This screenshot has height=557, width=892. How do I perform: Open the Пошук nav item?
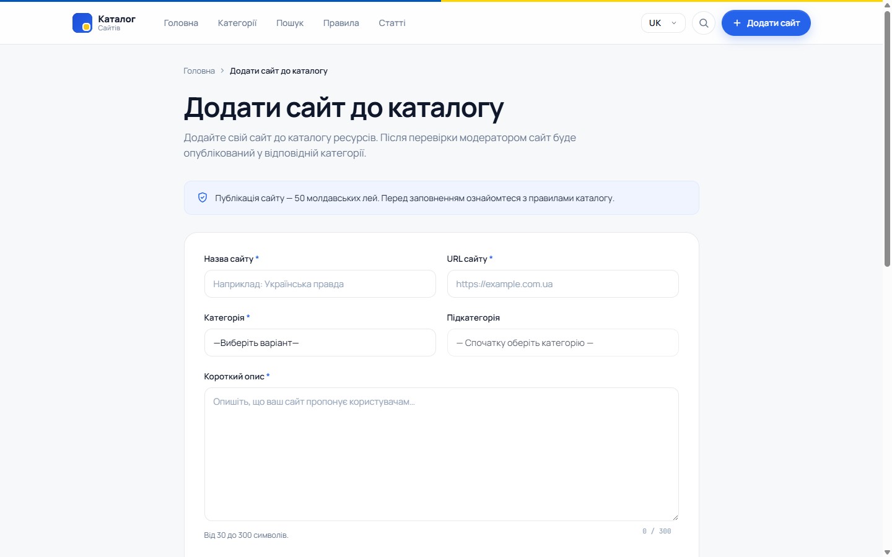coord(290,23)
